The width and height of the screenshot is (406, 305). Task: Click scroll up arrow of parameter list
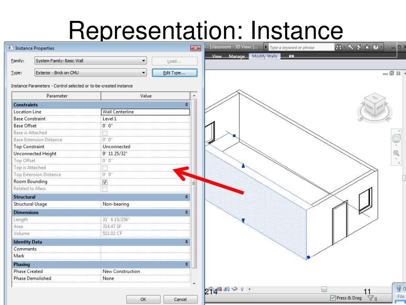tap(194, 96)
